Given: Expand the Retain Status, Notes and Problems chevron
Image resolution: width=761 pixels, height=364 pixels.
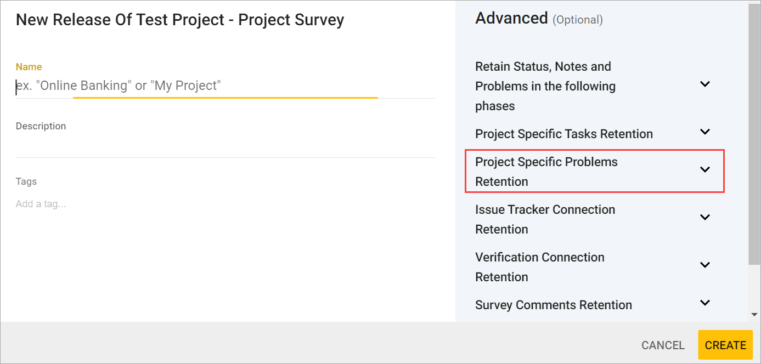Looking at the screenshot, I should (x=705, y=84).
